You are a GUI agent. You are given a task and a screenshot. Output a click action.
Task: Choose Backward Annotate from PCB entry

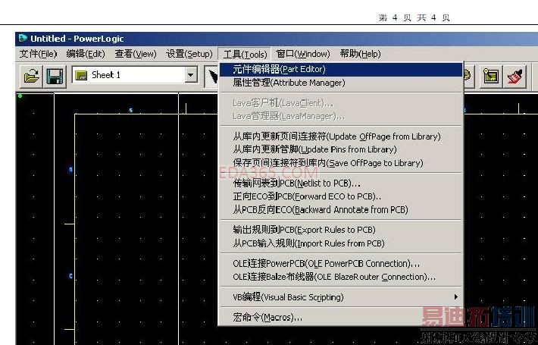341,210
